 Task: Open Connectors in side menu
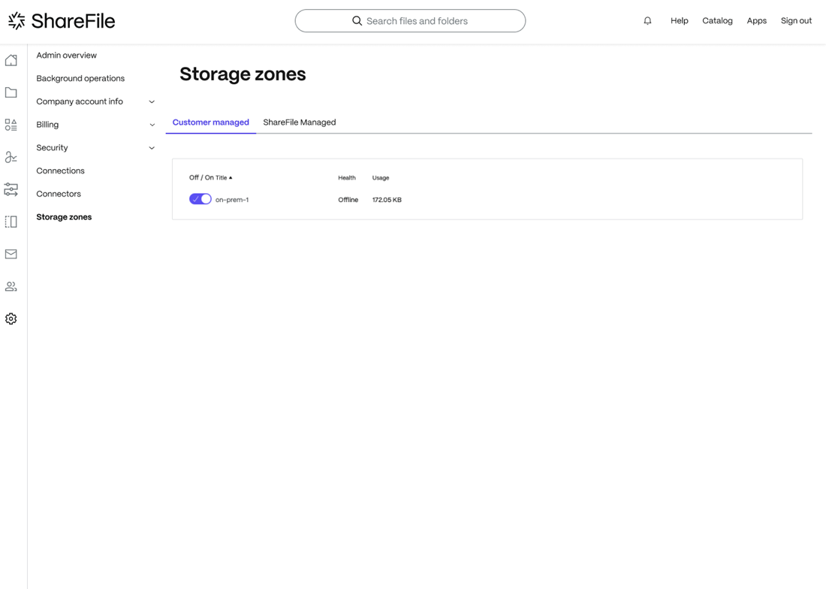[x=59, y=194]
